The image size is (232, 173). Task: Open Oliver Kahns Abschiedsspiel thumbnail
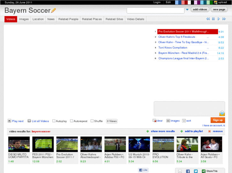(91, 144)
